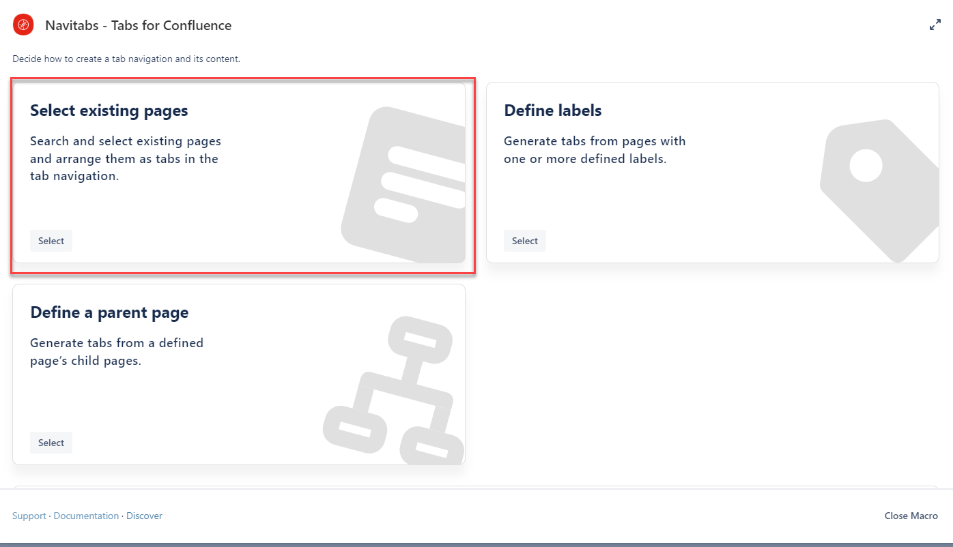Open the Documentation link

pos(86,516)
